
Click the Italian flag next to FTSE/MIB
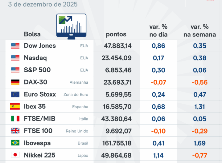(x=15, y=119)
